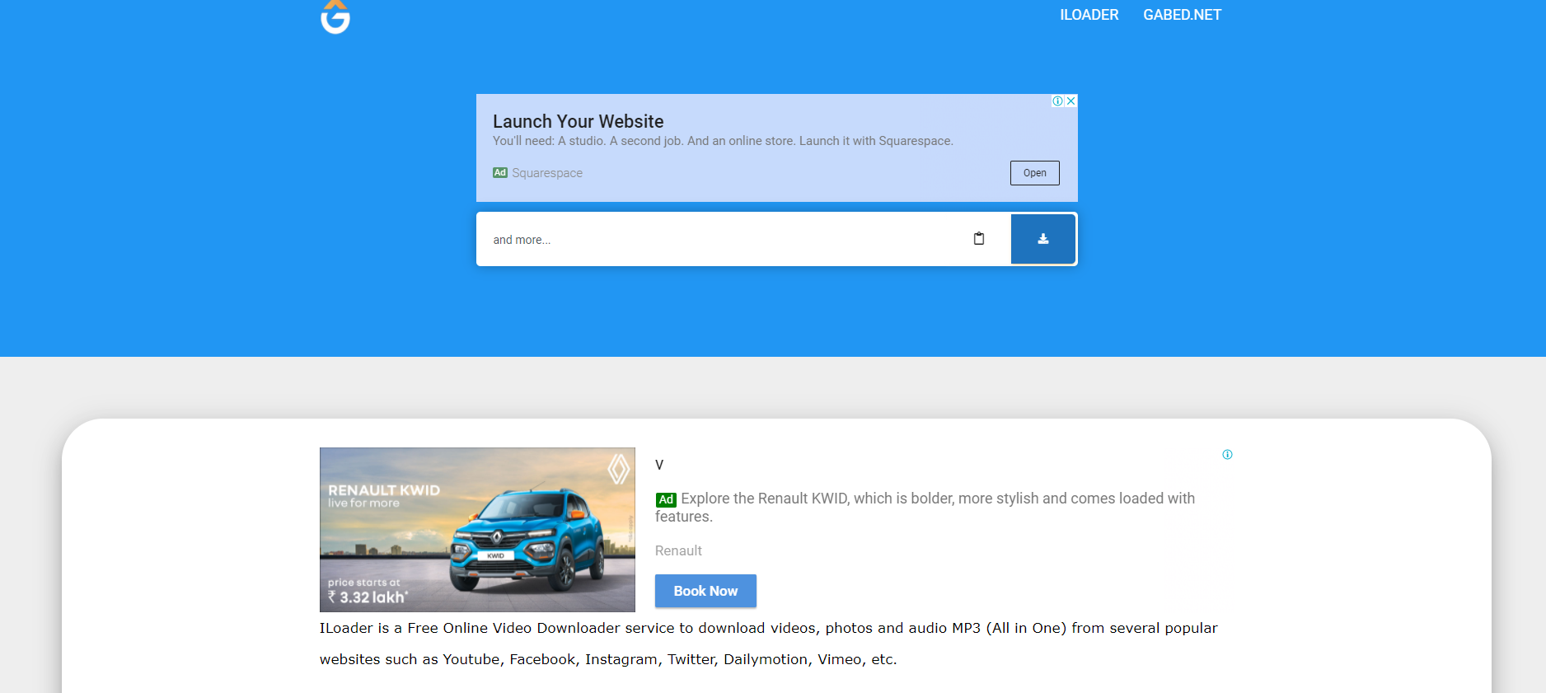1546x693 pixels.
Task: Click the blue download arrow button
Action: pos(1042,239)
